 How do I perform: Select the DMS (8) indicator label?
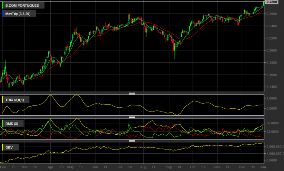pos(12,123)
